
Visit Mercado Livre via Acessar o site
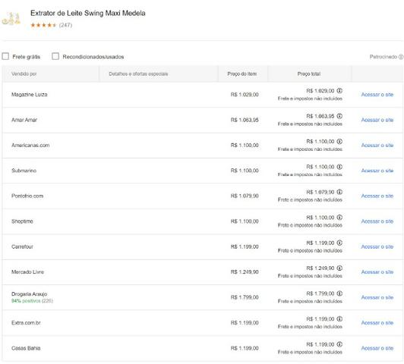click(377, 272)
